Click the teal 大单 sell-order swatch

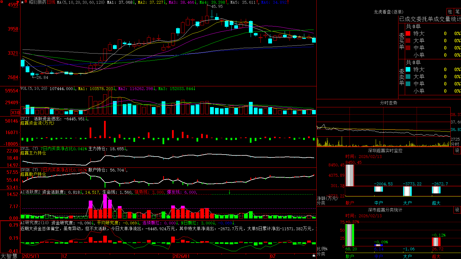point(408,77)
